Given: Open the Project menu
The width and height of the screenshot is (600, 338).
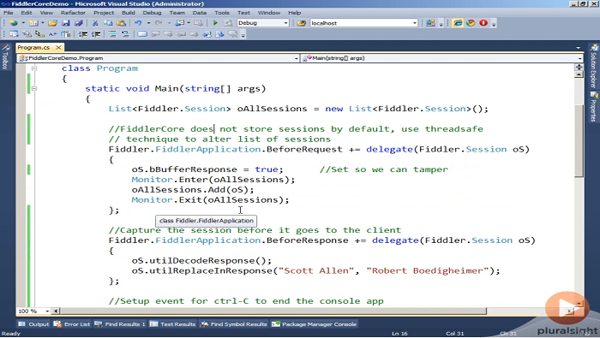Looking at the screenshot, I should 104,13.
